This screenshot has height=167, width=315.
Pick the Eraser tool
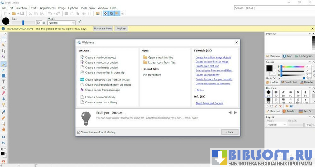[x=3, y=93]
